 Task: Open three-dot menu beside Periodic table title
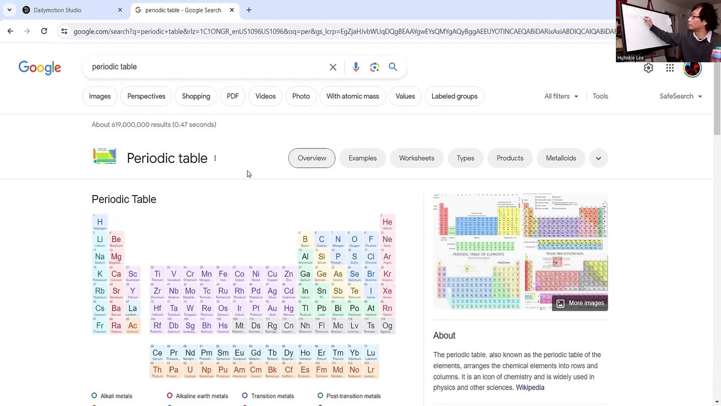(x=215, y=158)
